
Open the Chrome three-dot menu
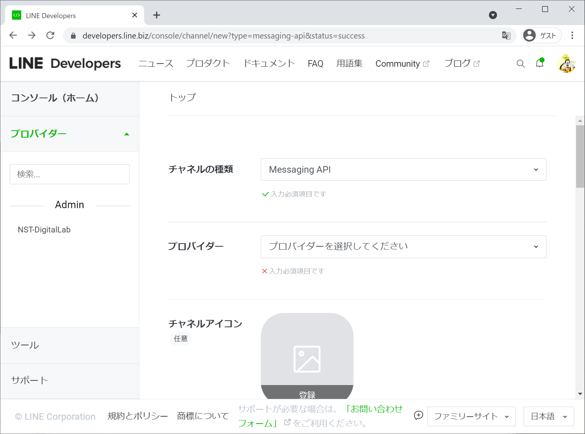click(572, 35)
